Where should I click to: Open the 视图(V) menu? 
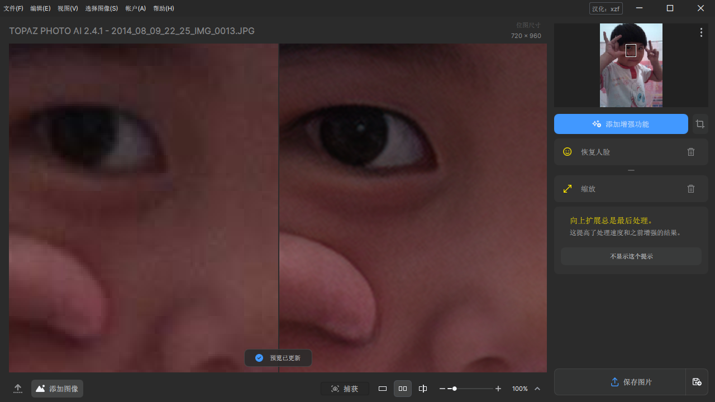67,8
